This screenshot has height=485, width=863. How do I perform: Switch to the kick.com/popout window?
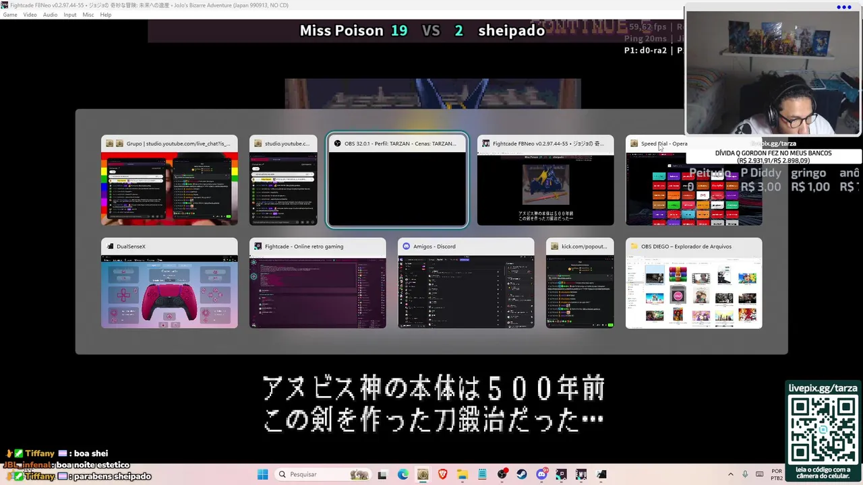(x=580, y=283)
